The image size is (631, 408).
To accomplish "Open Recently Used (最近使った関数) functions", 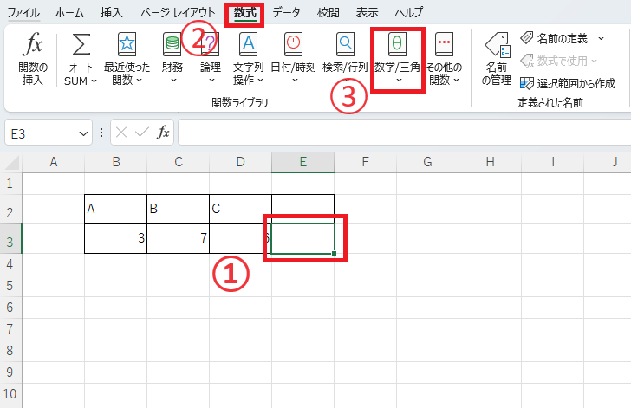I will pyautogui.click(x=127, y=59).
